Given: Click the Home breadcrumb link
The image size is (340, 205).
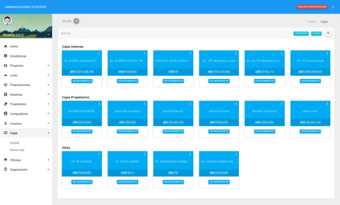Looking at the screenshot, I should pos(312,21).
